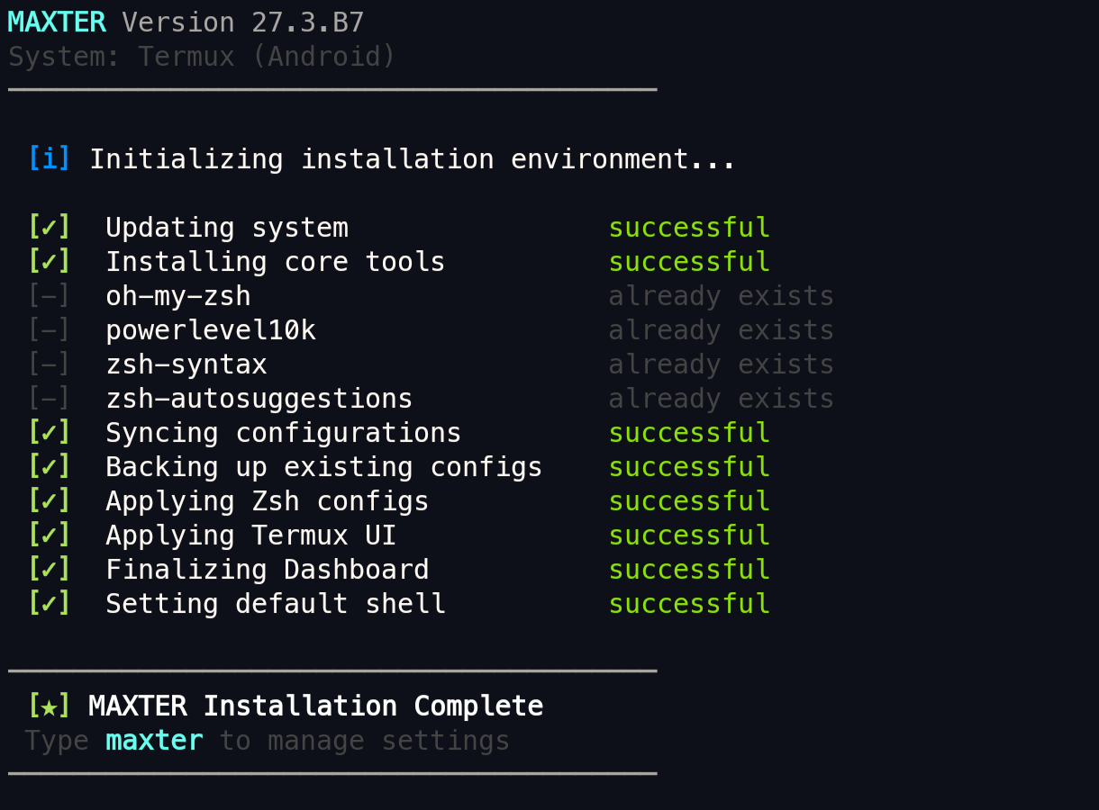The image size is (1099, 810).
Task: Click successful status for Backing up configs
Action: (x=689, y=467)
